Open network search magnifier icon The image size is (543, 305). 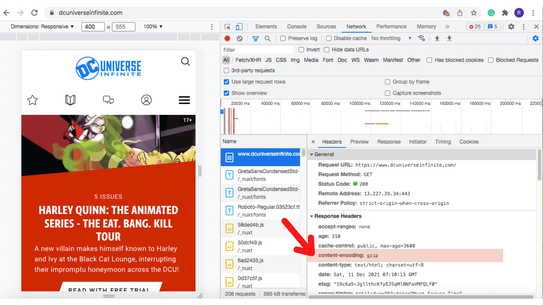point(268,38)
